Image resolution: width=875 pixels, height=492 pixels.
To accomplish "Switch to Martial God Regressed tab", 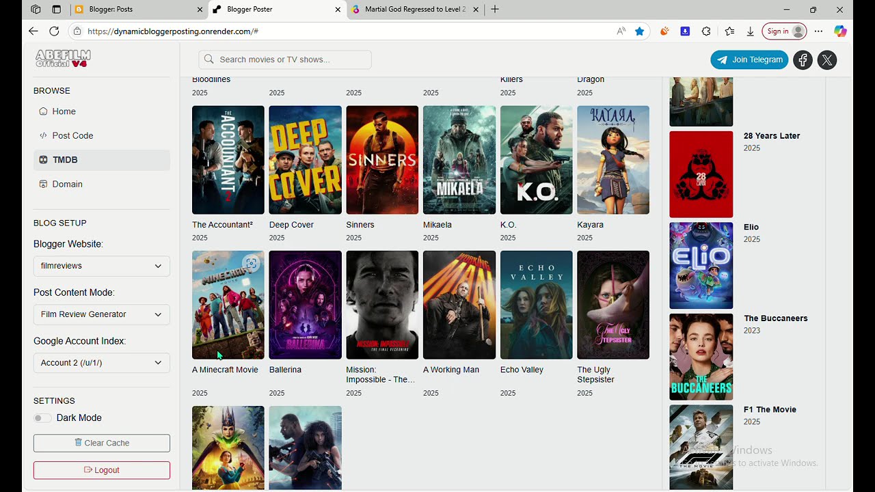I will [x=415, y=10].
